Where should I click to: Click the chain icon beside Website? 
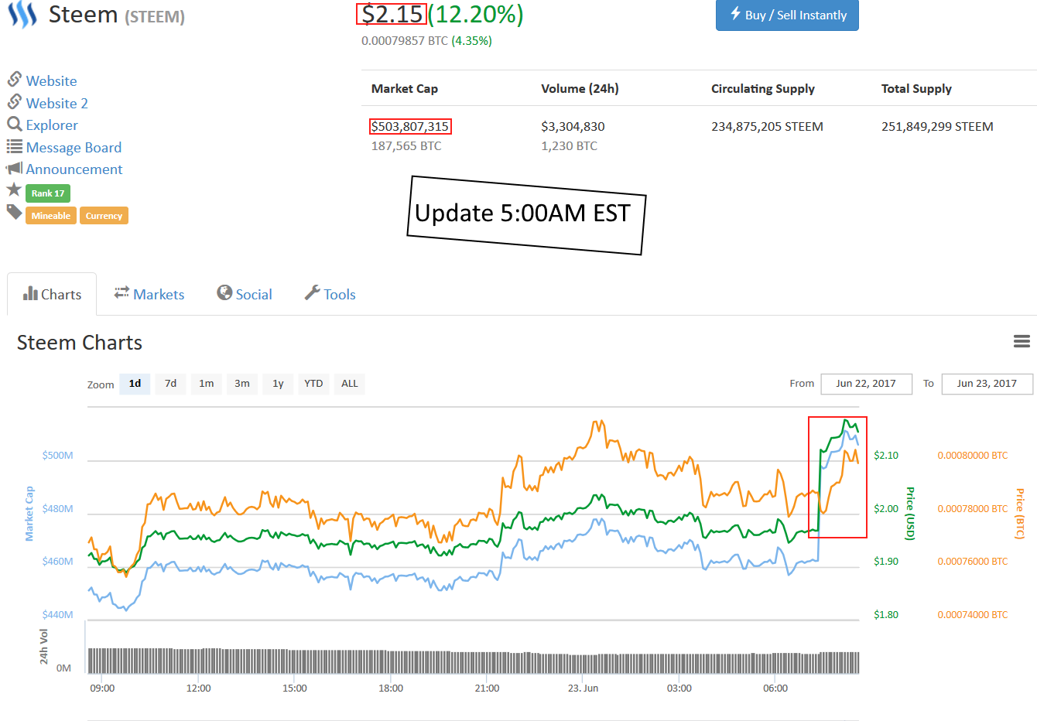tap(14, 79)
